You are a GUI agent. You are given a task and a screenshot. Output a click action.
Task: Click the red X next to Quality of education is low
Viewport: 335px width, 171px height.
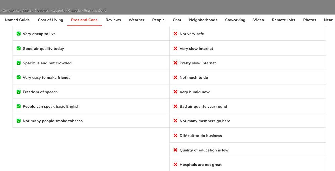pos(175,150)
